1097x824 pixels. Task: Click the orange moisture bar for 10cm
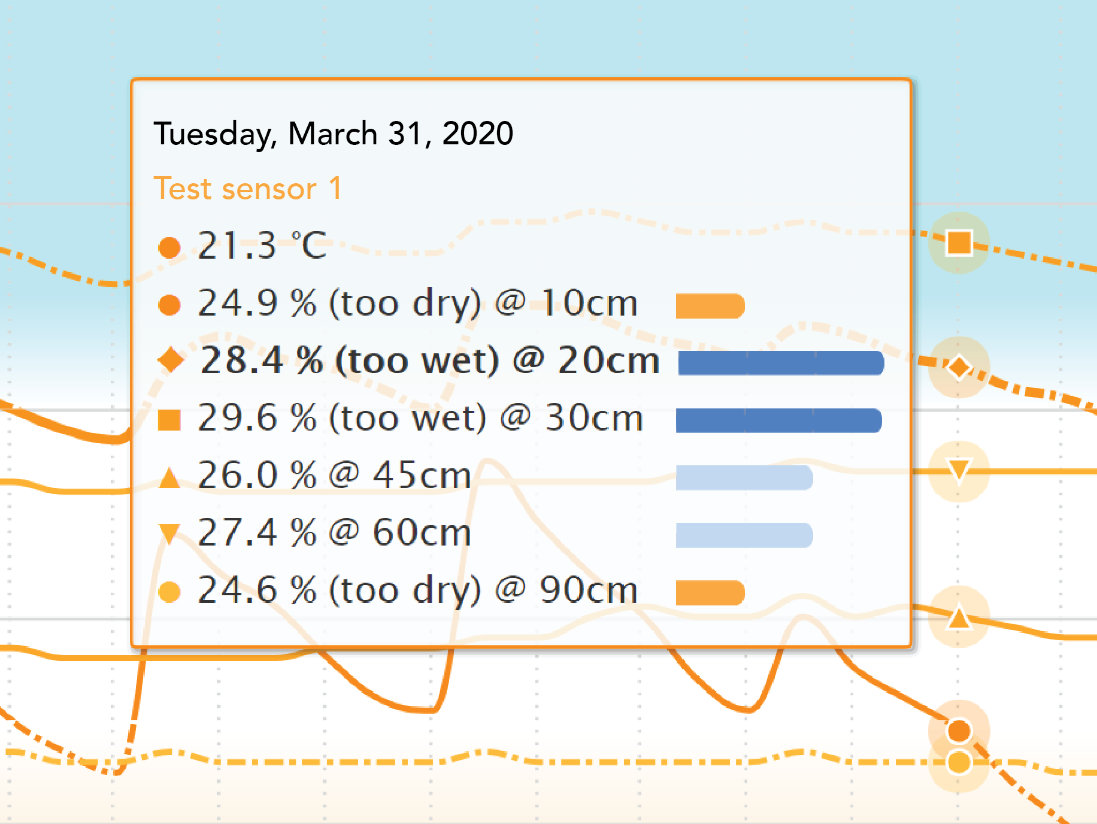coord(710,306)
